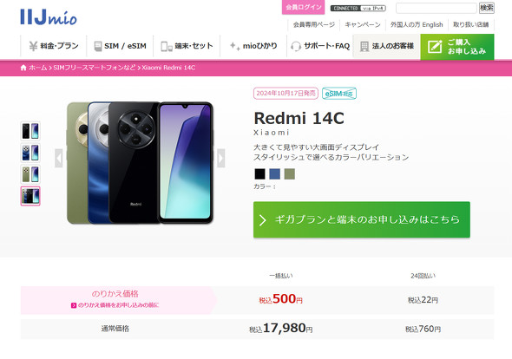Open サポート・FAQ menu with headset icon
This screenshot has width=512, height=359.
click(320, 46)
